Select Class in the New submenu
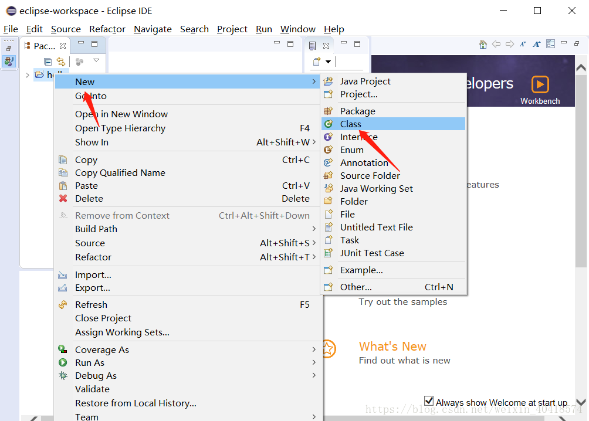 click(393, 124)
